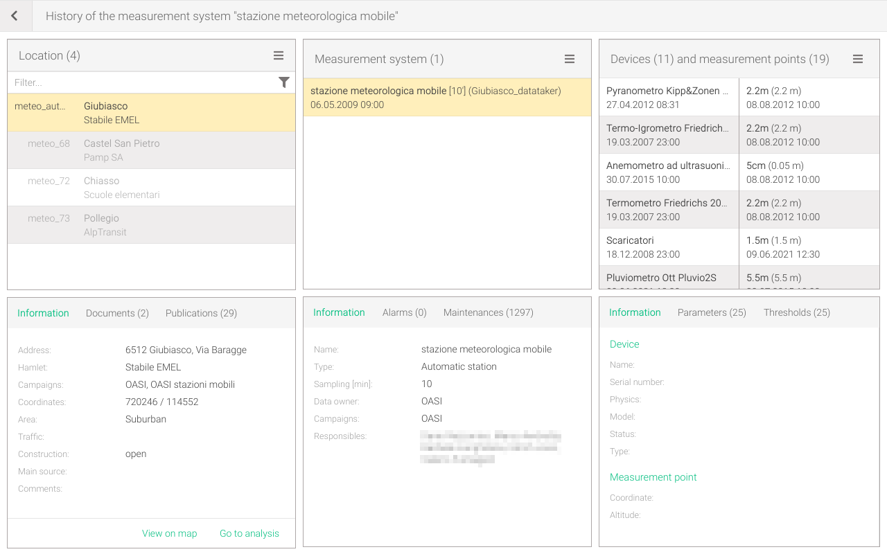
Task: Select the Giubiasco Stabile EMEL location row
Action: 151,113
